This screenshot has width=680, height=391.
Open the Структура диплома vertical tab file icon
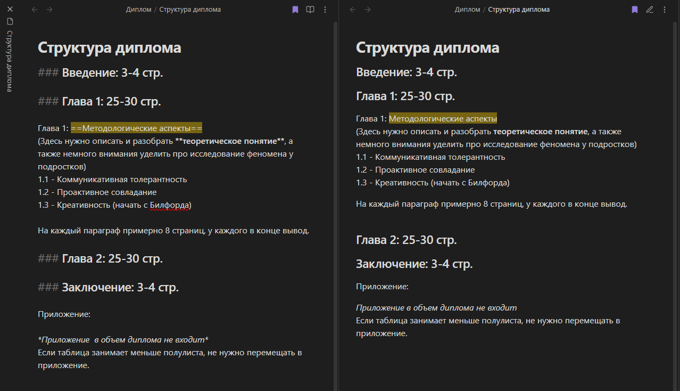[x=10, y=21]
